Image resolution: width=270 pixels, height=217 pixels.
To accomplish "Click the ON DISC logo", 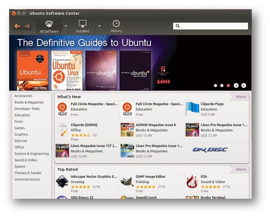I will click(210, 149).
